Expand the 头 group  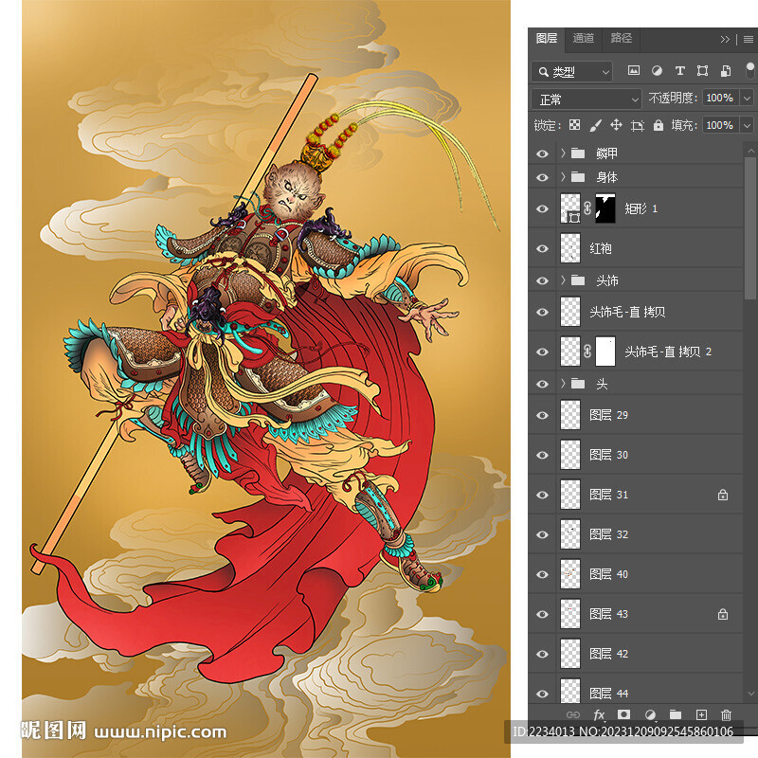(563, 384)
